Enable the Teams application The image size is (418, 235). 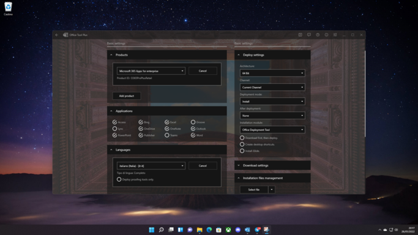point(167,135)
